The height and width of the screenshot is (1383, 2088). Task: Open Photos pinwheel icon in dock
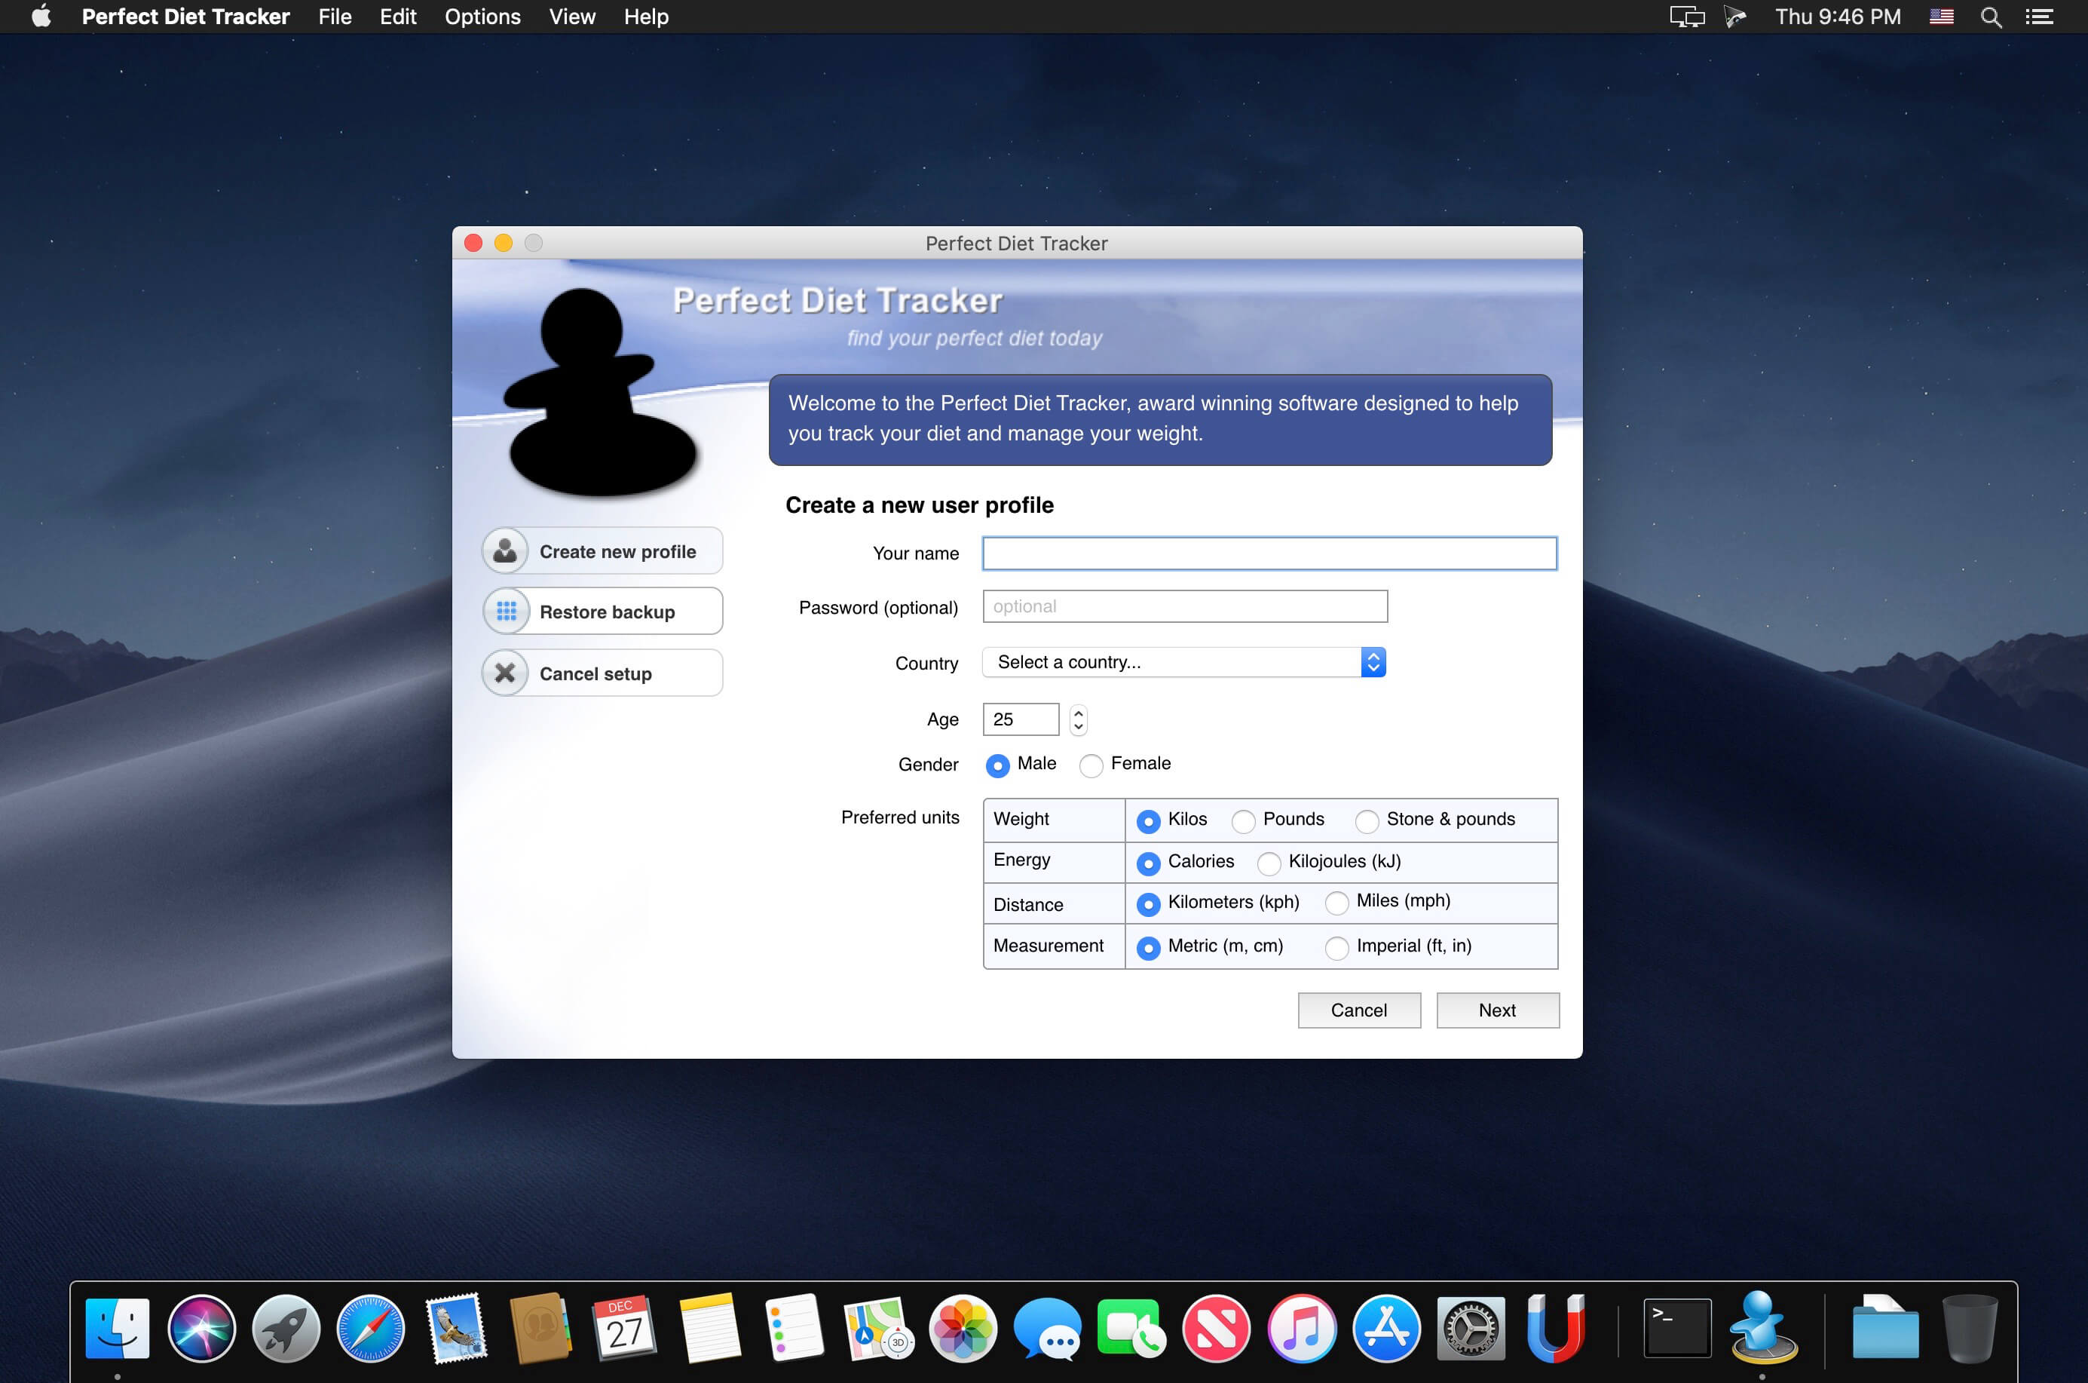tap(963, 1328)
